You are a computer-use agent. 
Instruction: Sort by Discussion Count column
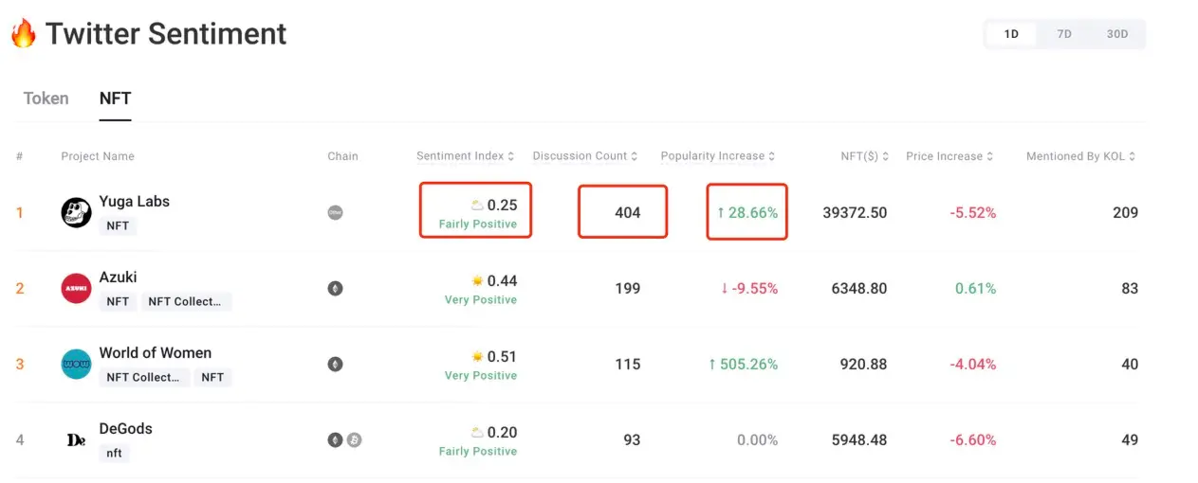pyautogui.click(x=584, y=156)
